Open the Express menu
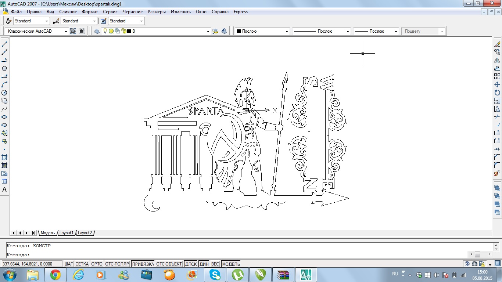 [241, 12]
